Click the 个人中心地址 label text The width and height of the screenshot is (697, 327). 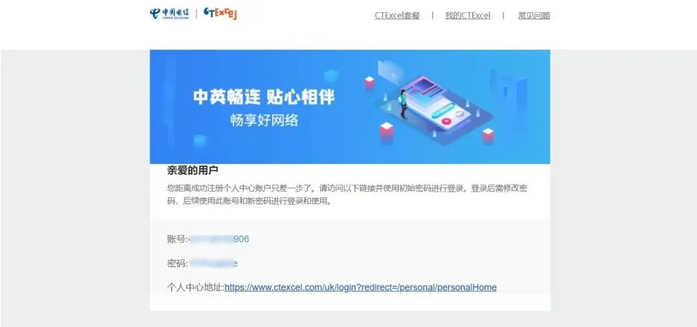pyautogui.click(x=196, y=288)
